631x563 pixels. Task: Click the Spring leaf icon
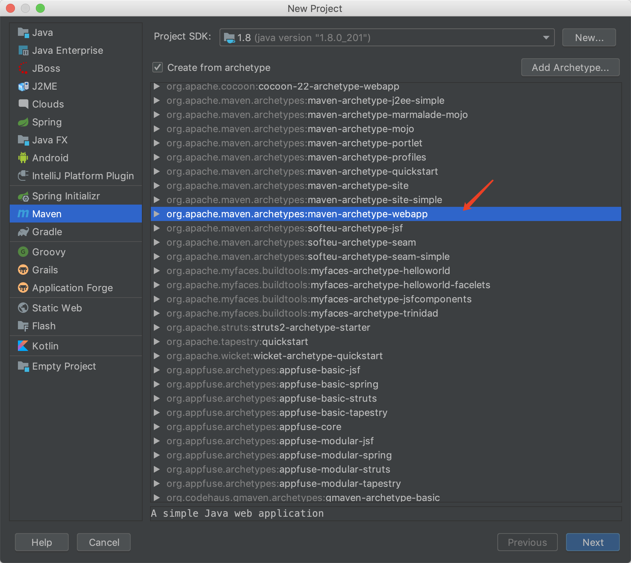[23, 122]
